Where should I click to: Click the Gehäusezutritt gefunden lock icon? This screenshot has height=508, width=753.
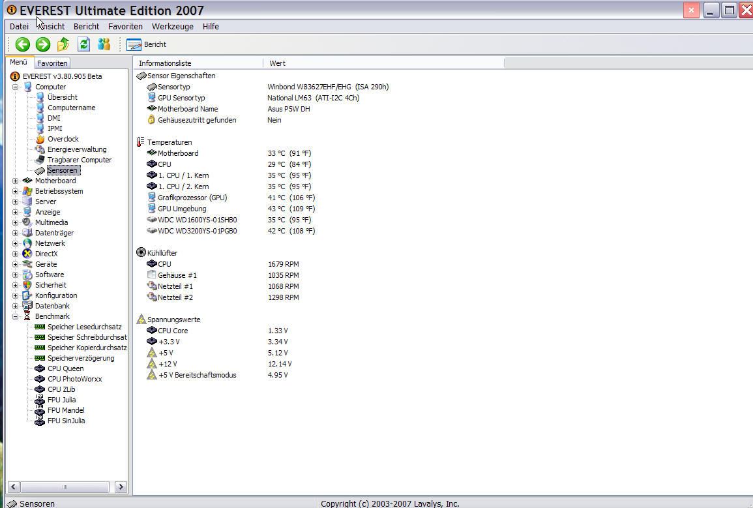point(152,120)
